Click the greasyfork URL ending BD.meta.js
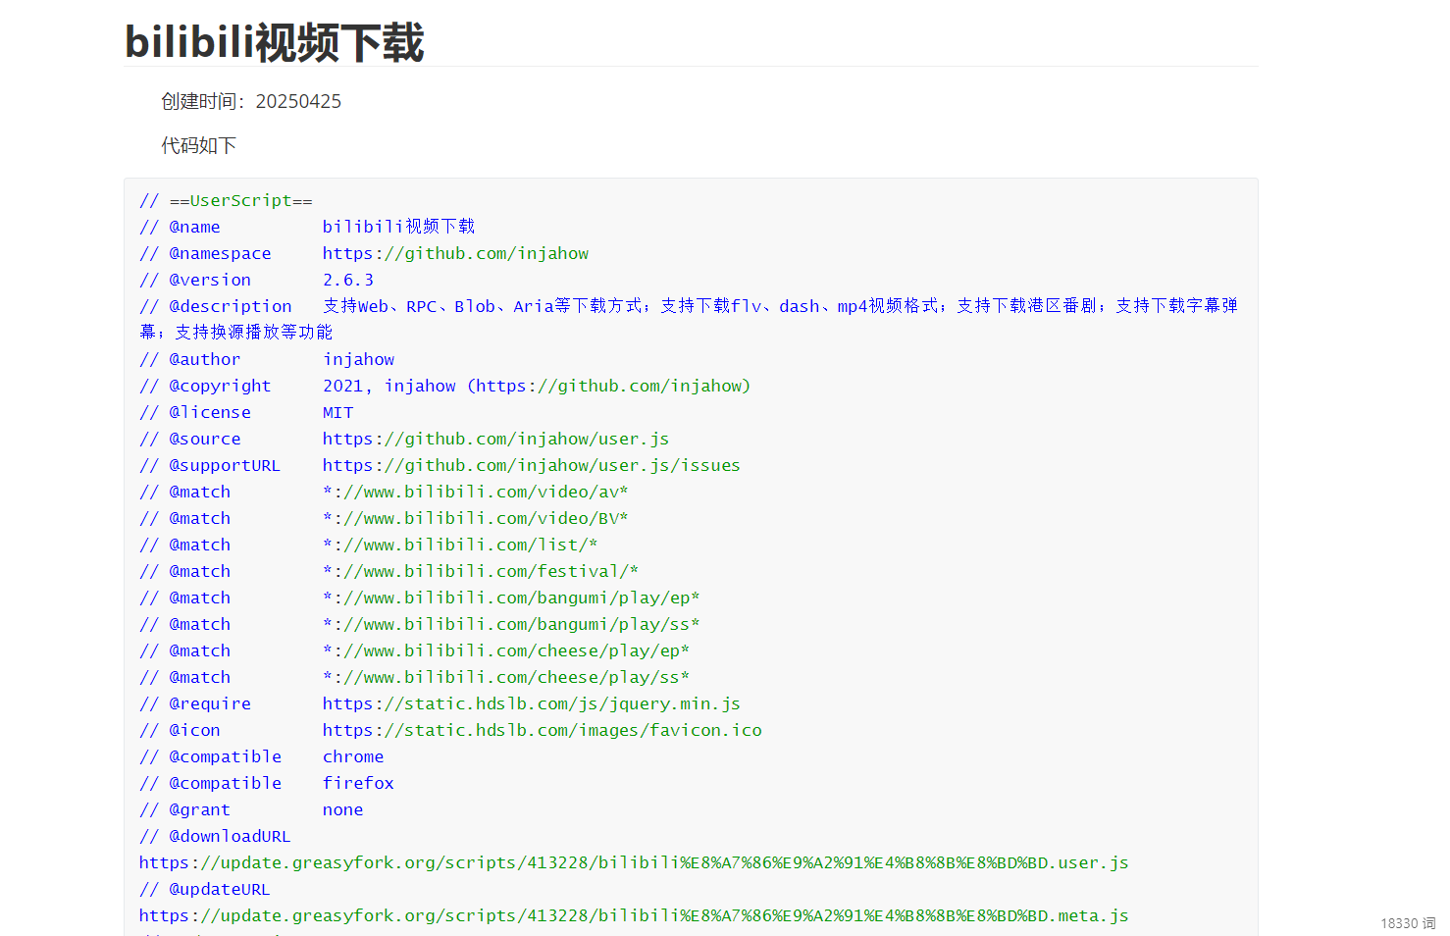The width and height of the screenshot is (1450, 936). point(634,915)
